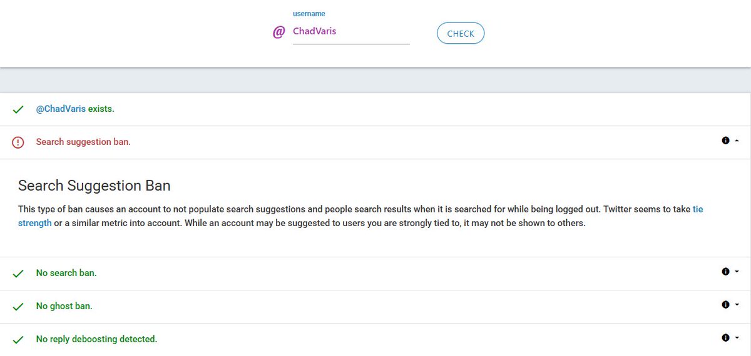Viewport: 751px width, 356px height.
Task: Click the @ symbol before username
Action: click(x=279, y=32)
